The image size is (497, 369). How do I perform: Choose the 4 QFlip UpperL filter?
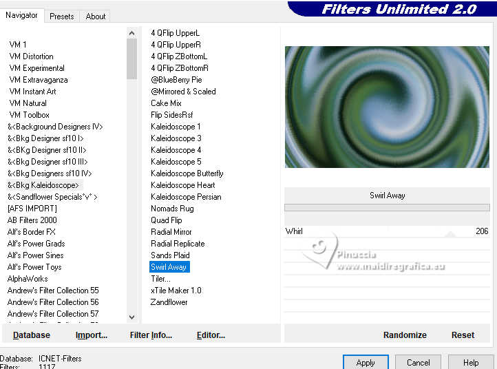click(175, 33)
